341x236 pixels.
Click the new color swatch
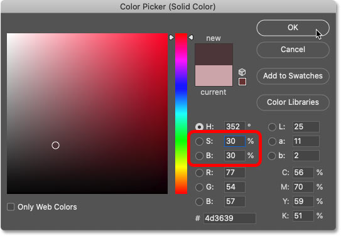coord(214,54)
